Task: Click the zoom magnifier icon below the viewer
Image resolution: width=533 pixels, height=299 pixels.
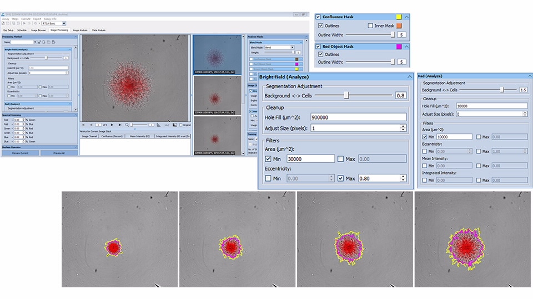Action: coord(127,125)
